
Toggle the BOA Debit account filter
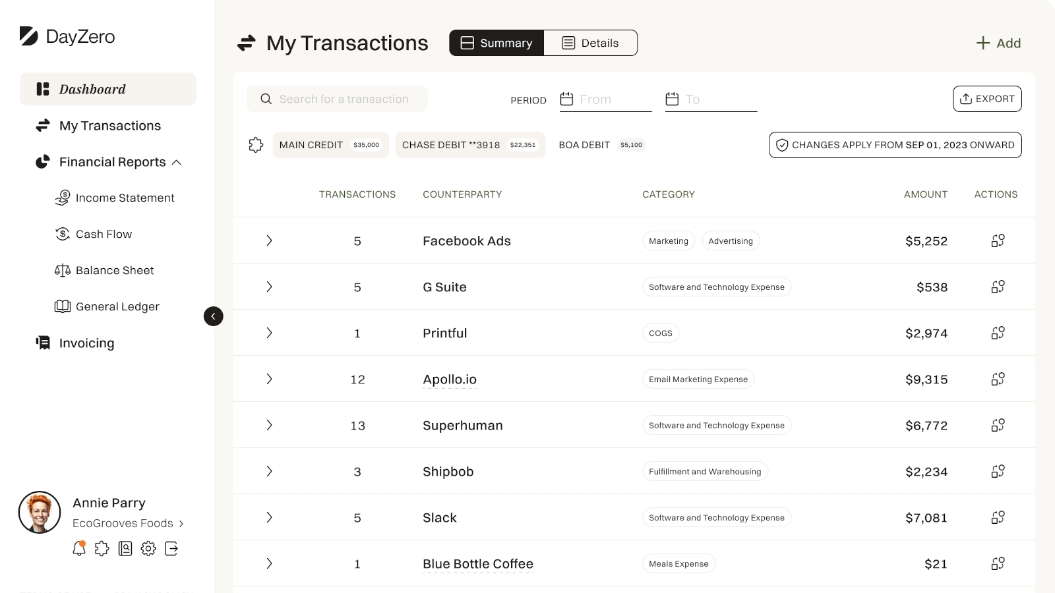click(x=601, y=145)
